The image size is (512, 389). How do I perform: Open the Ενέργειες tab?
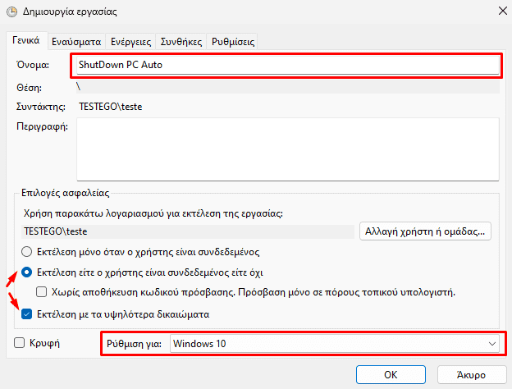click(x=130, y=42)
